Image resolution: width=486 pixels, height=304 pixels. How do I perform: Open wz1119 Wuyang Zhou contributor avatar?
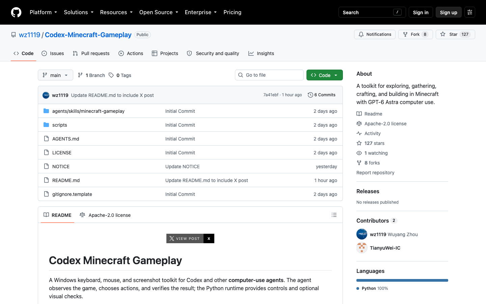[x=362, y=234]
